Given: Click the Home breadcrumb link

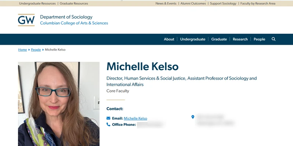Looking at the screenshot, I should coord(22,50).
